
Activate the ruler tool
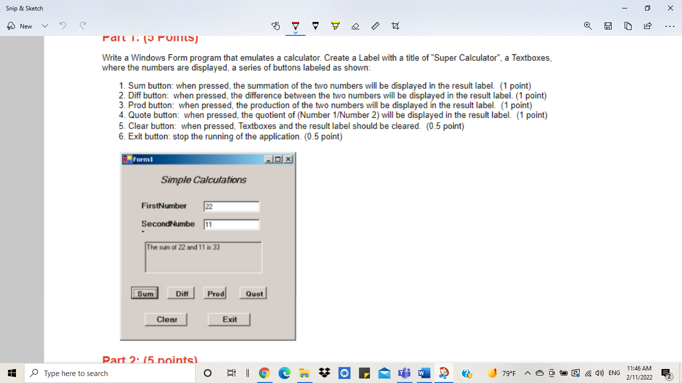(375, 26)
